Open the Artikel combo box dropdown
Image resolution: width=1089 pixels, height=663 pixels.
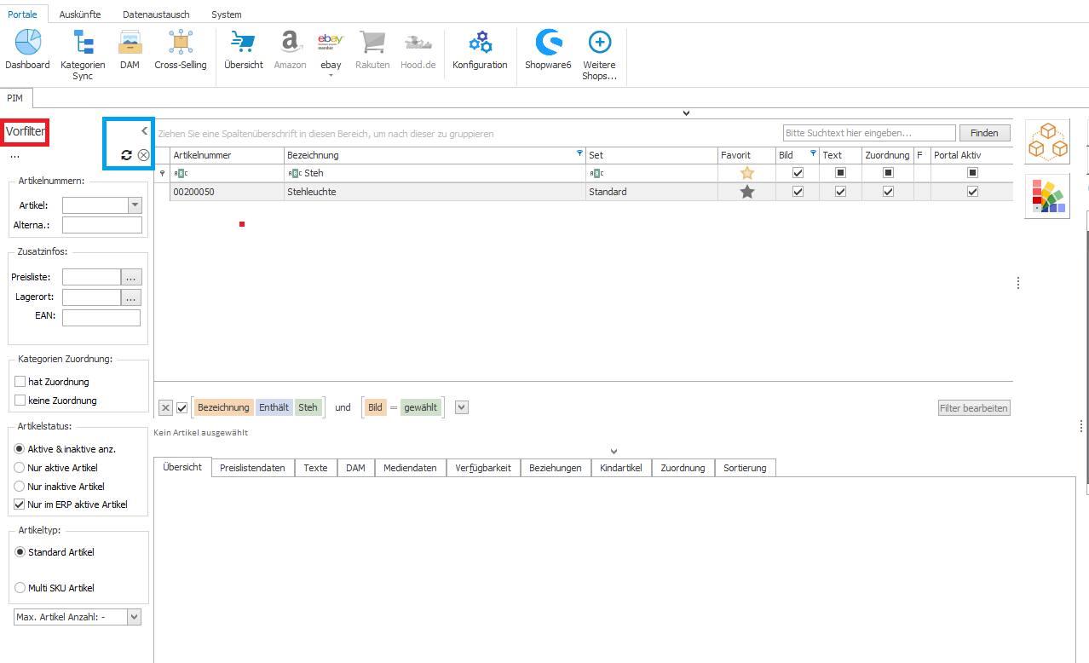pyautogui.click(x=135, y=205)
